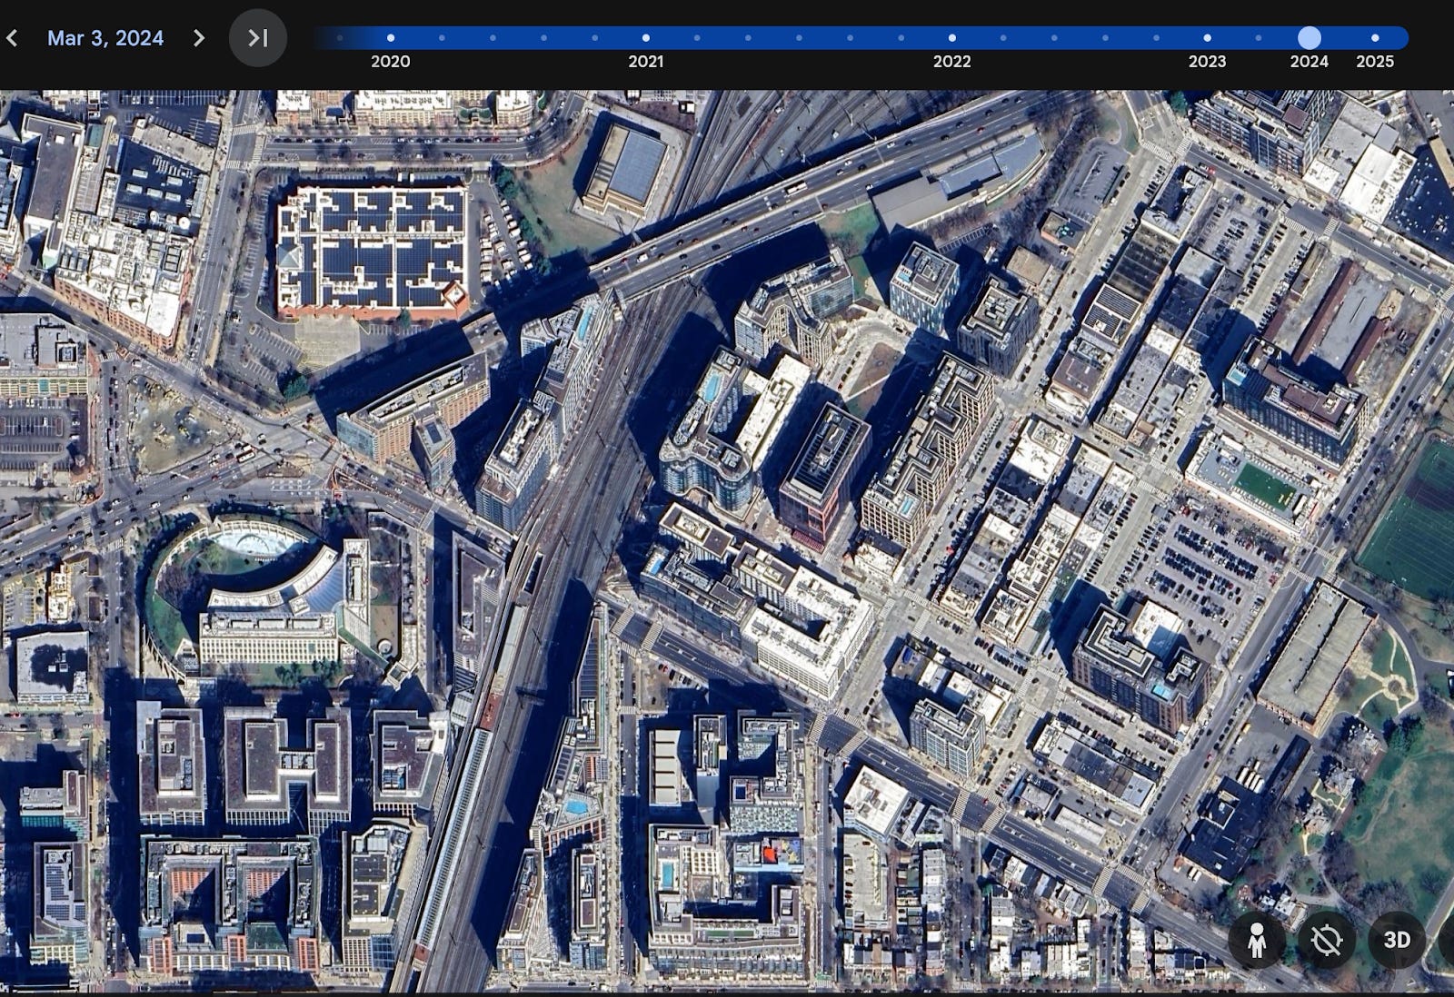
Task: Select the timeline dot above 2020
Action: click(391, 38)
